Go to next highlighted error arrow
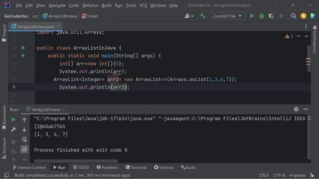The width and height of the screenshot is (319, 179). (x=306, y=36)
